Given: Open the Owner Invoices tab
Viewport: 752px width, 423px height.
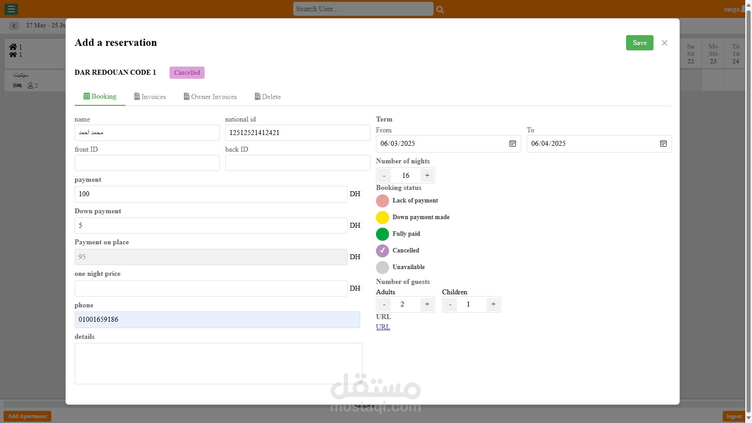Looking at the screenshot, I should [x=210, y=97].
